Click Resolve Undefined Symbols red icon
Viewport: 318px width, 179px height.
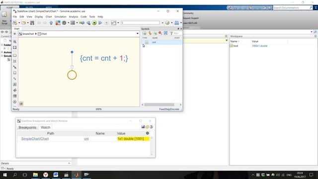[x=160, y=33]
